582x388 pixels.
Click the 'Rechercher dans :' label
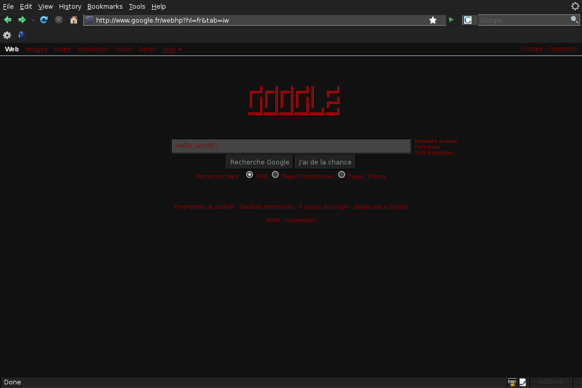click(219, 176)
